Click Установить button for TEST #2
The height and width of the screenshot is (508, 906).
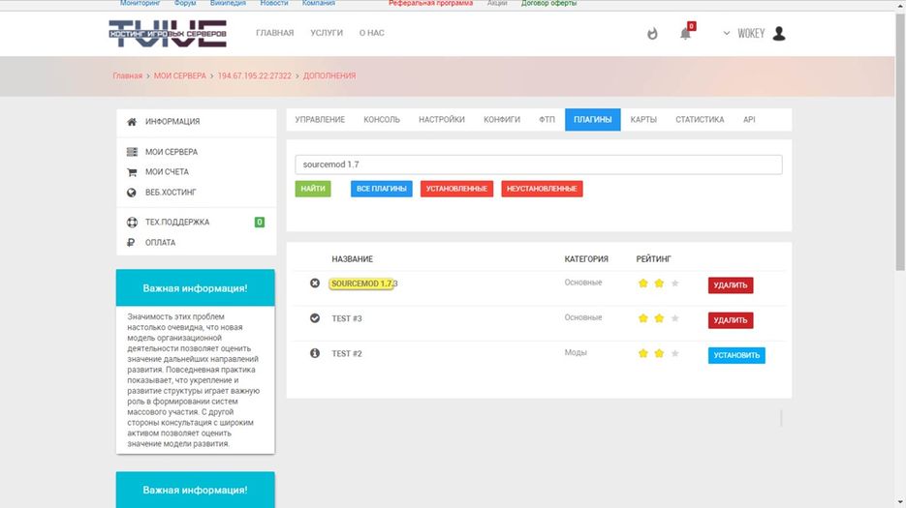click(x=736, y=355)
